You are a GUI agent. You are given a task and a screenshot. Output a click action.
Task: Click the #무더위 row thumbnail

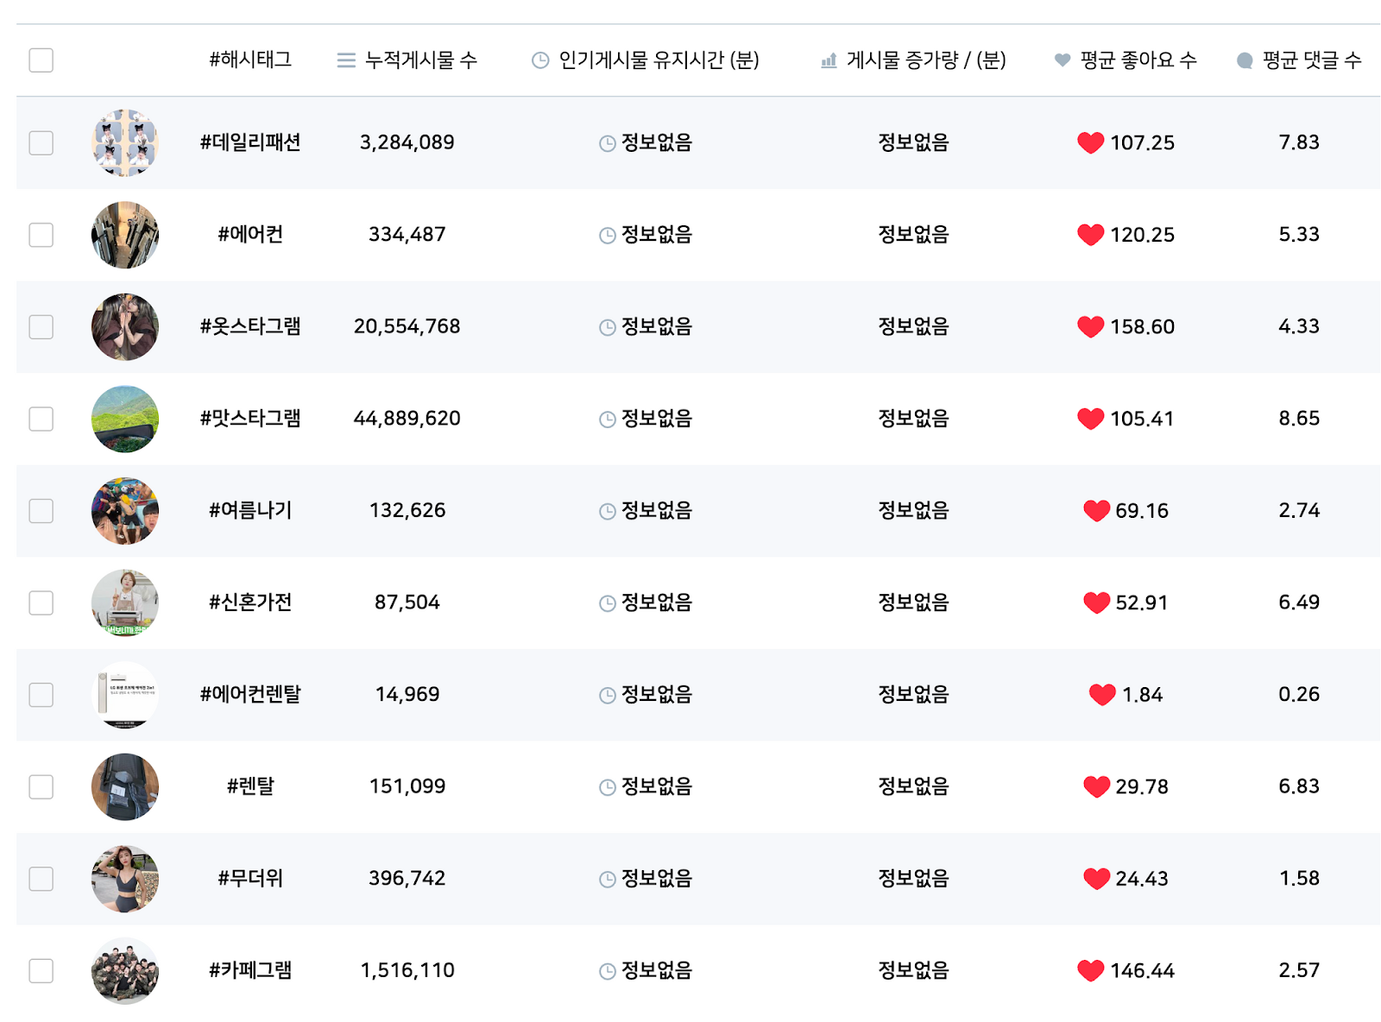[125, 879]
